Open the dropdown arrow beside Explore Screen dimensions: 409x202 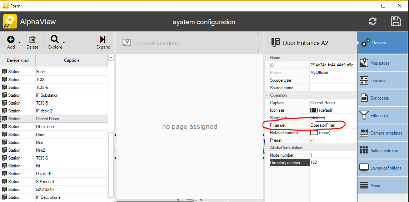pos(64,43)
